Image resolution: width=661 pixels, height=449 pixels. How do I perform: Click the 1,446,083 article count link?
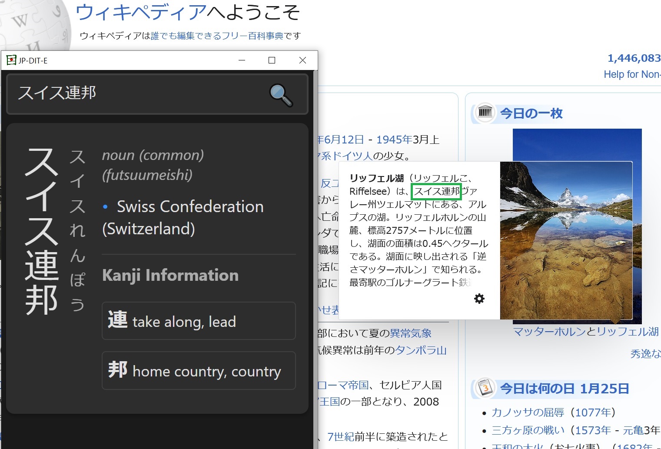click(633, 58)
